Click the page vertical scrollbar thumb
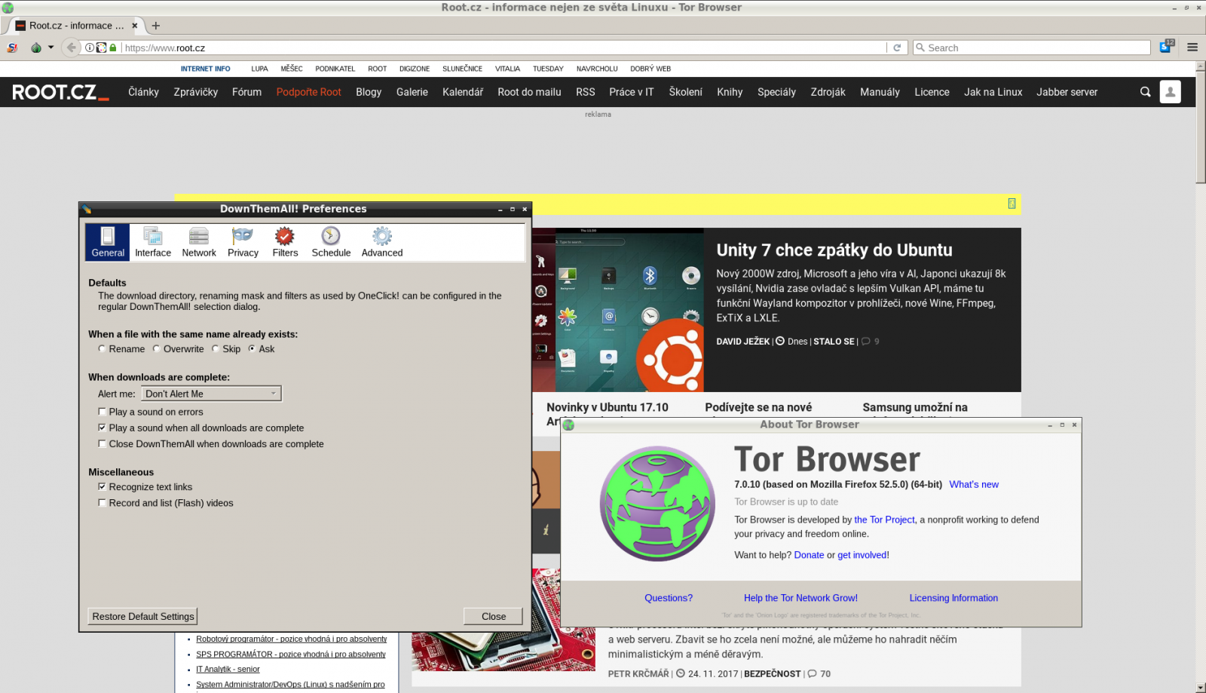Screen dimensions: 1206x693 tap(1200, 128)
